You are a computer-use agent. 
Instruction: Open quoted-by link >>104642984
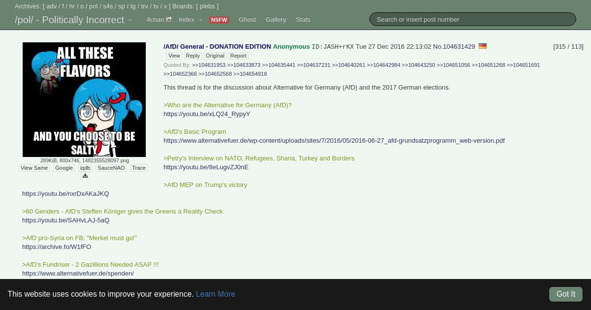(384, 65)
